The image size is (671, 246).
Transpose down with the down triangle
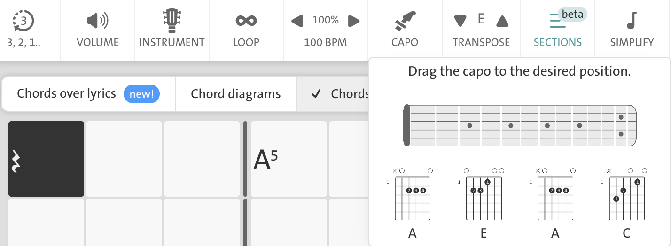[460, 21]
